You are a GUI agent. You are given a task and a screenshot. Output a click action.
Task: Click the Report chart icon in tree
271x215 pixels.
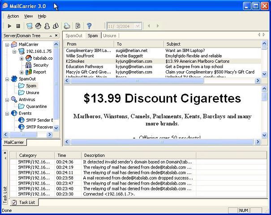tap(29, 72)
